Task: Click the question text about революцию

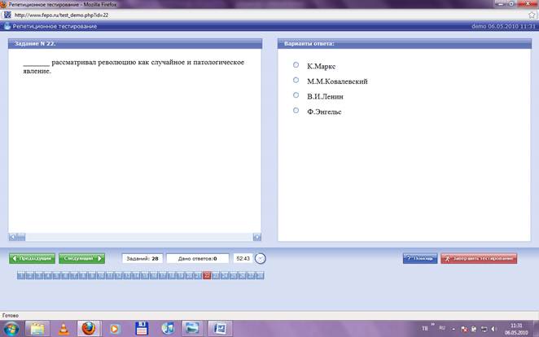Action: tap(134, 66)
